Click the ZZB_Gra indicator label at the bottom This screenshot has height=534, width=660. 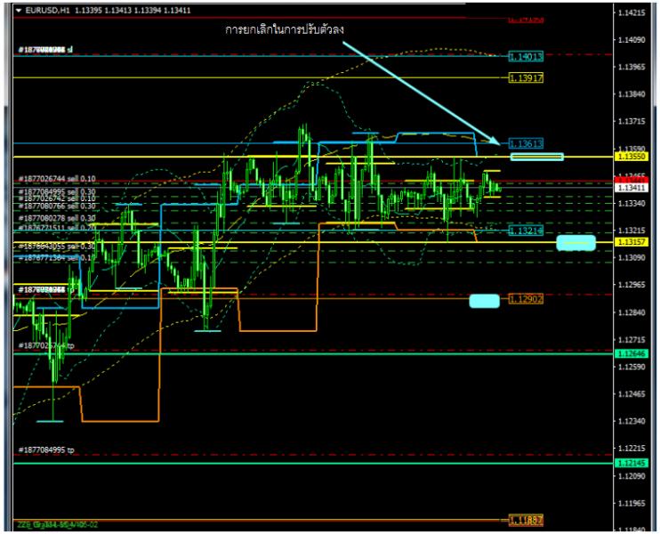point(58,525)
